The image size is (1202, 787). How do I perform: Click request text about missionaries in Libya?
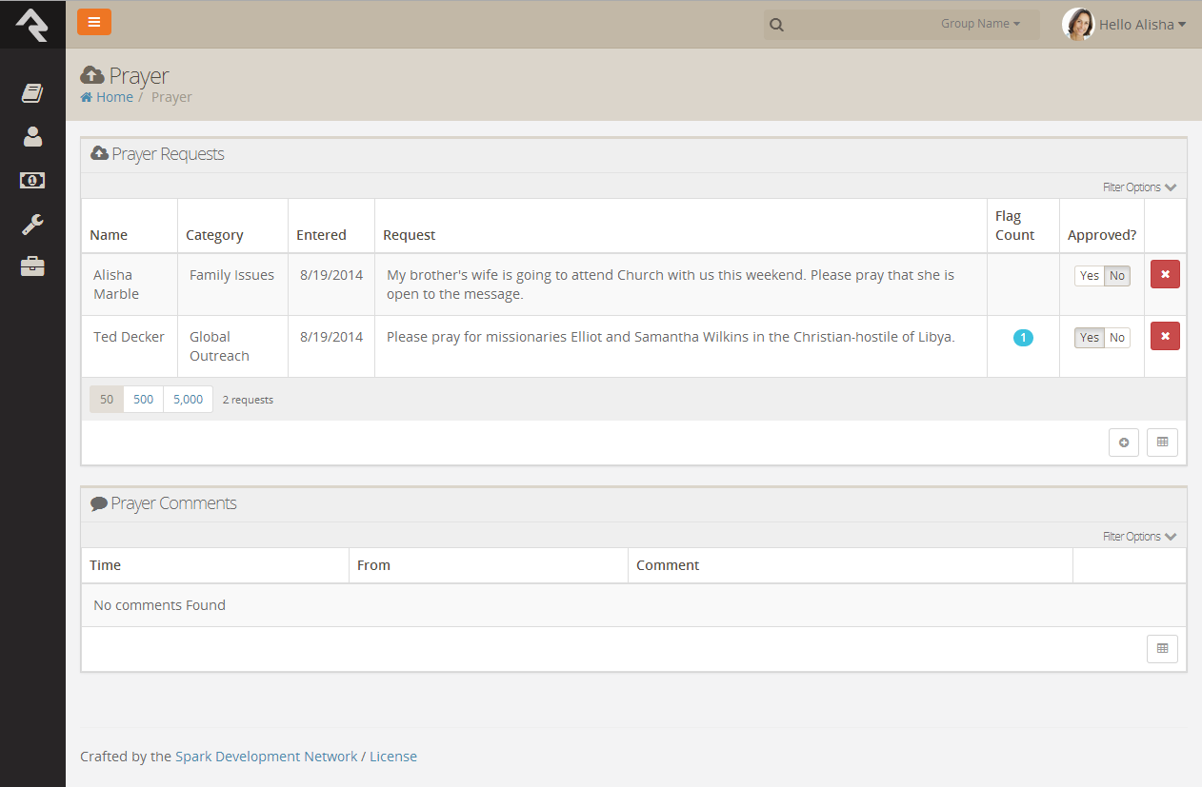(671, 337)
